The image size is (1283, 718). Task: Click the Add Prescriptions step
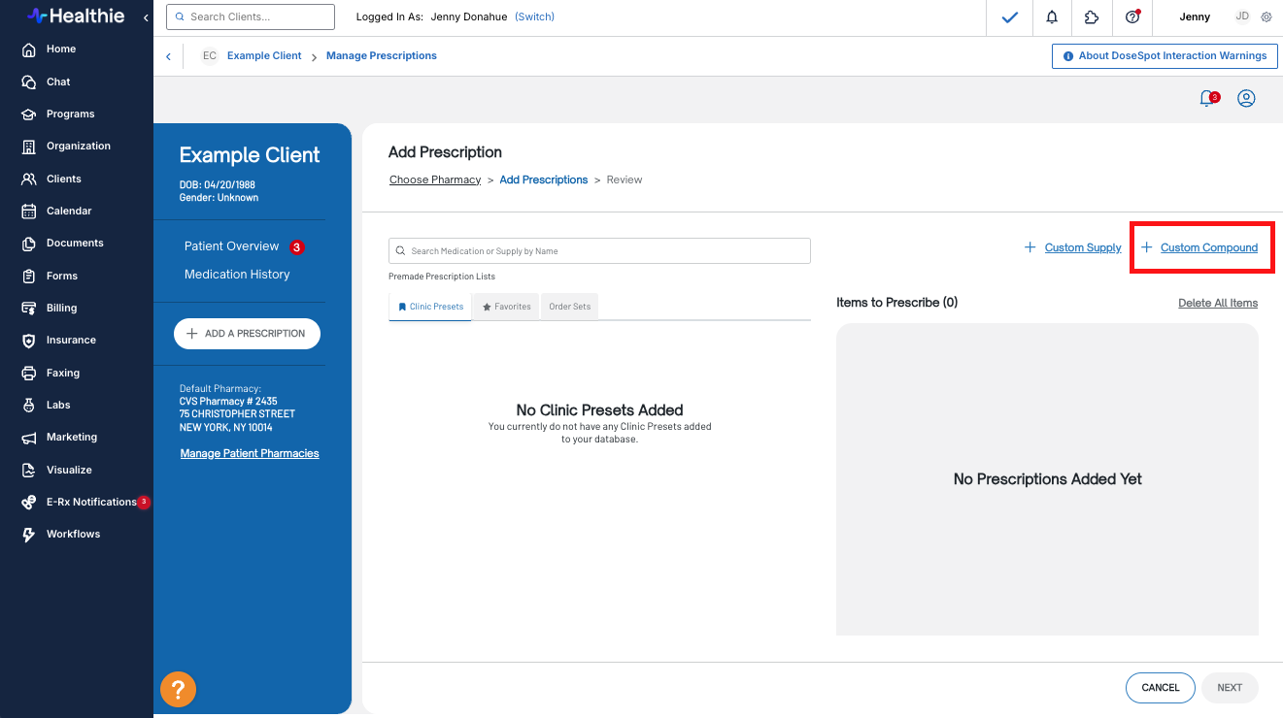544,180
